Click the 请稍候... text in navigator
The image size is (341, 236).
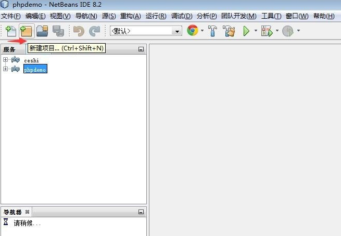point(27,223)
